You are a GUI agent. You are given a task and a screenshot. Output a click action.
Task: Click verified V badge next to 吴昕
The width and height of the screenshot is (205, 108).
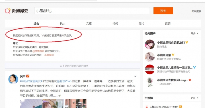pos(28,76)
